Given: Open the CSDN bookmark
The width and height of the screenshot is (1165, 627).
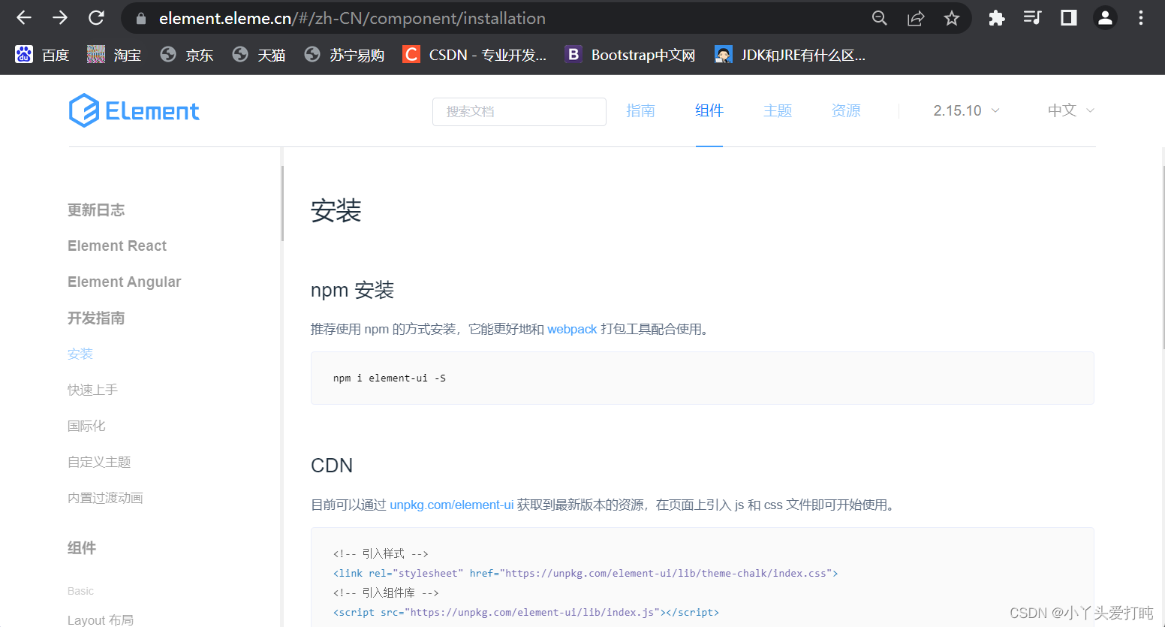Looking at the screenshot, I should tap(474, 55).
